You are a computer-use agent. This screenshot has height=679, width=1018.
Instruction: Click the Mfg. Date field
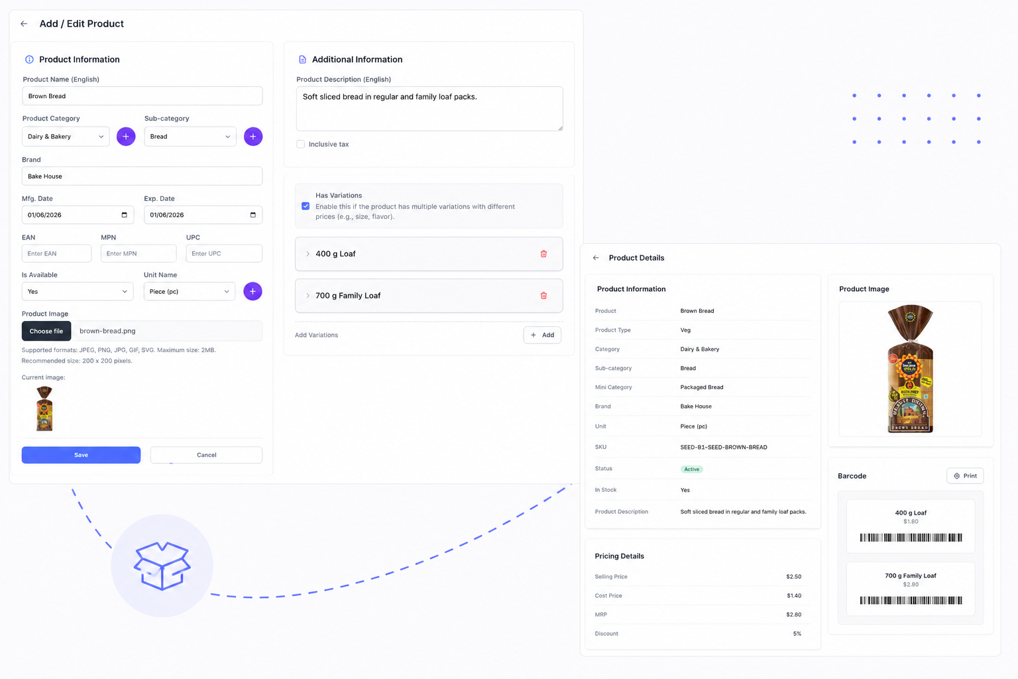pos(78,215)
